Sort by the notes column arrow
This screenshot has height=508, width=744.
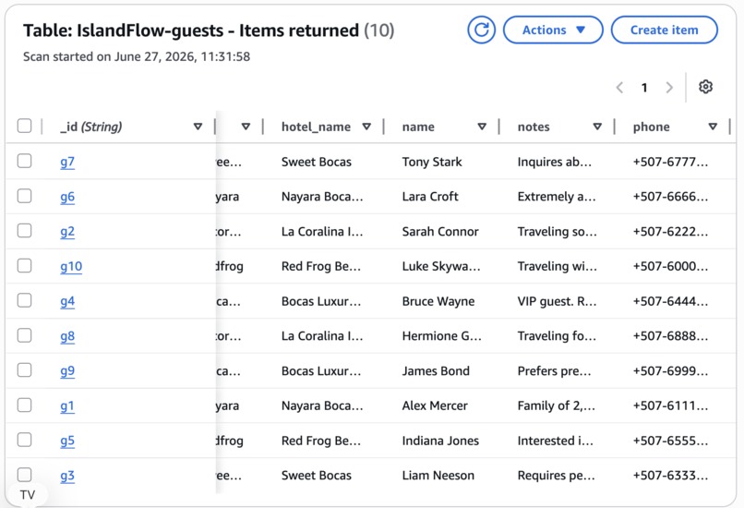(597, 127)
